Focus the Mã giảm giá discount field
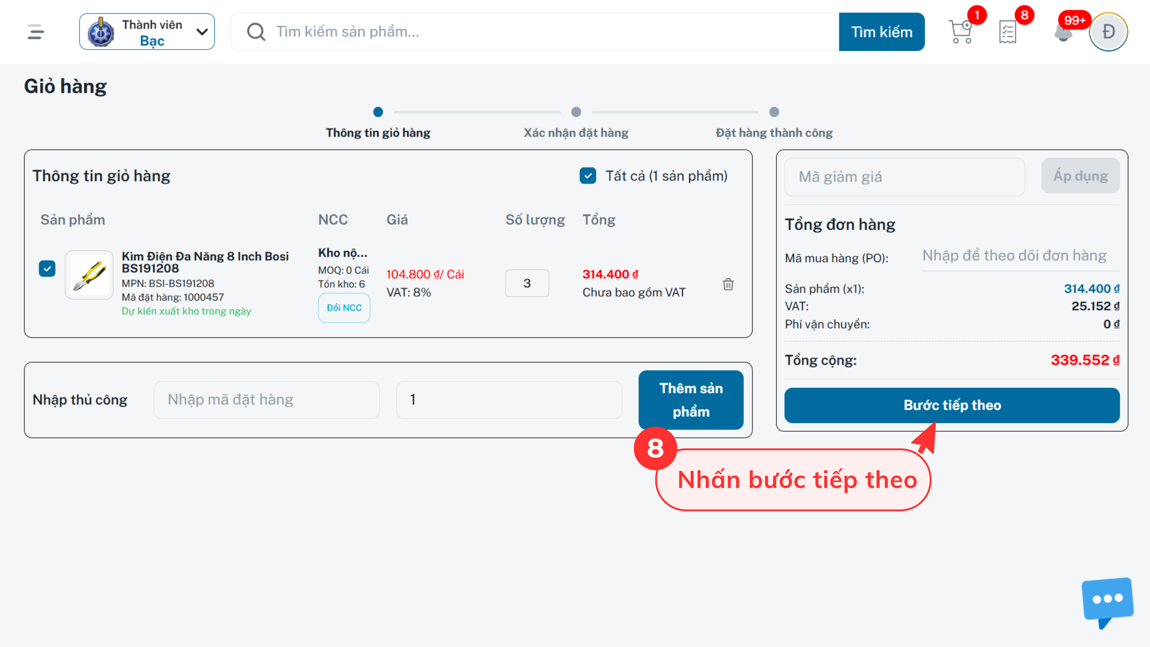The height and width of the screenshot is (647, 1150). (x=904, y=177)
